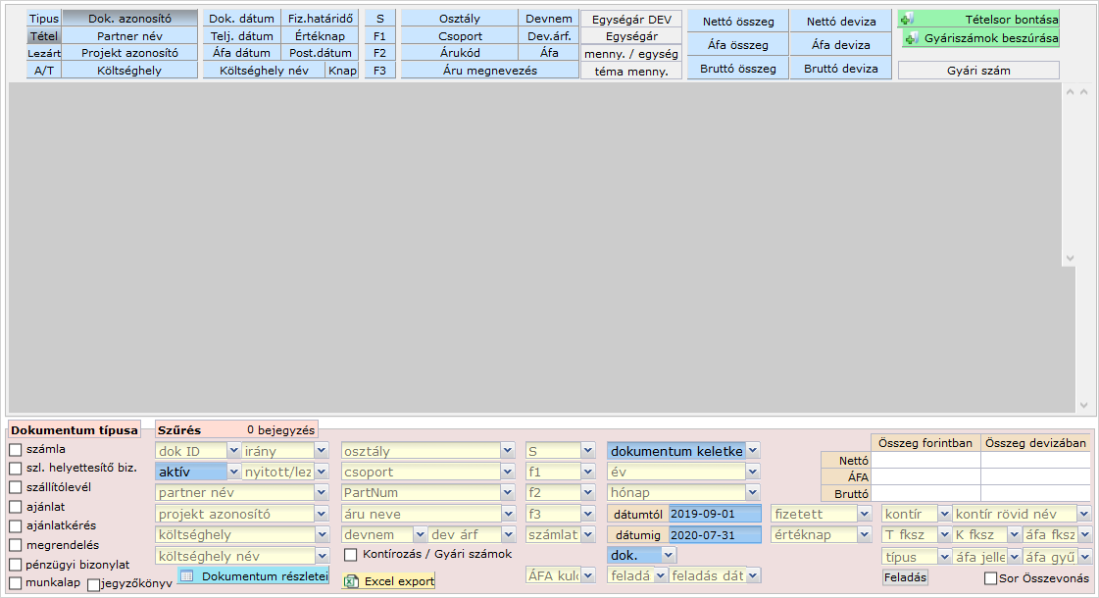
Task: Click the Tételsor bontása plus icon
Action: (x=907, y=19)
